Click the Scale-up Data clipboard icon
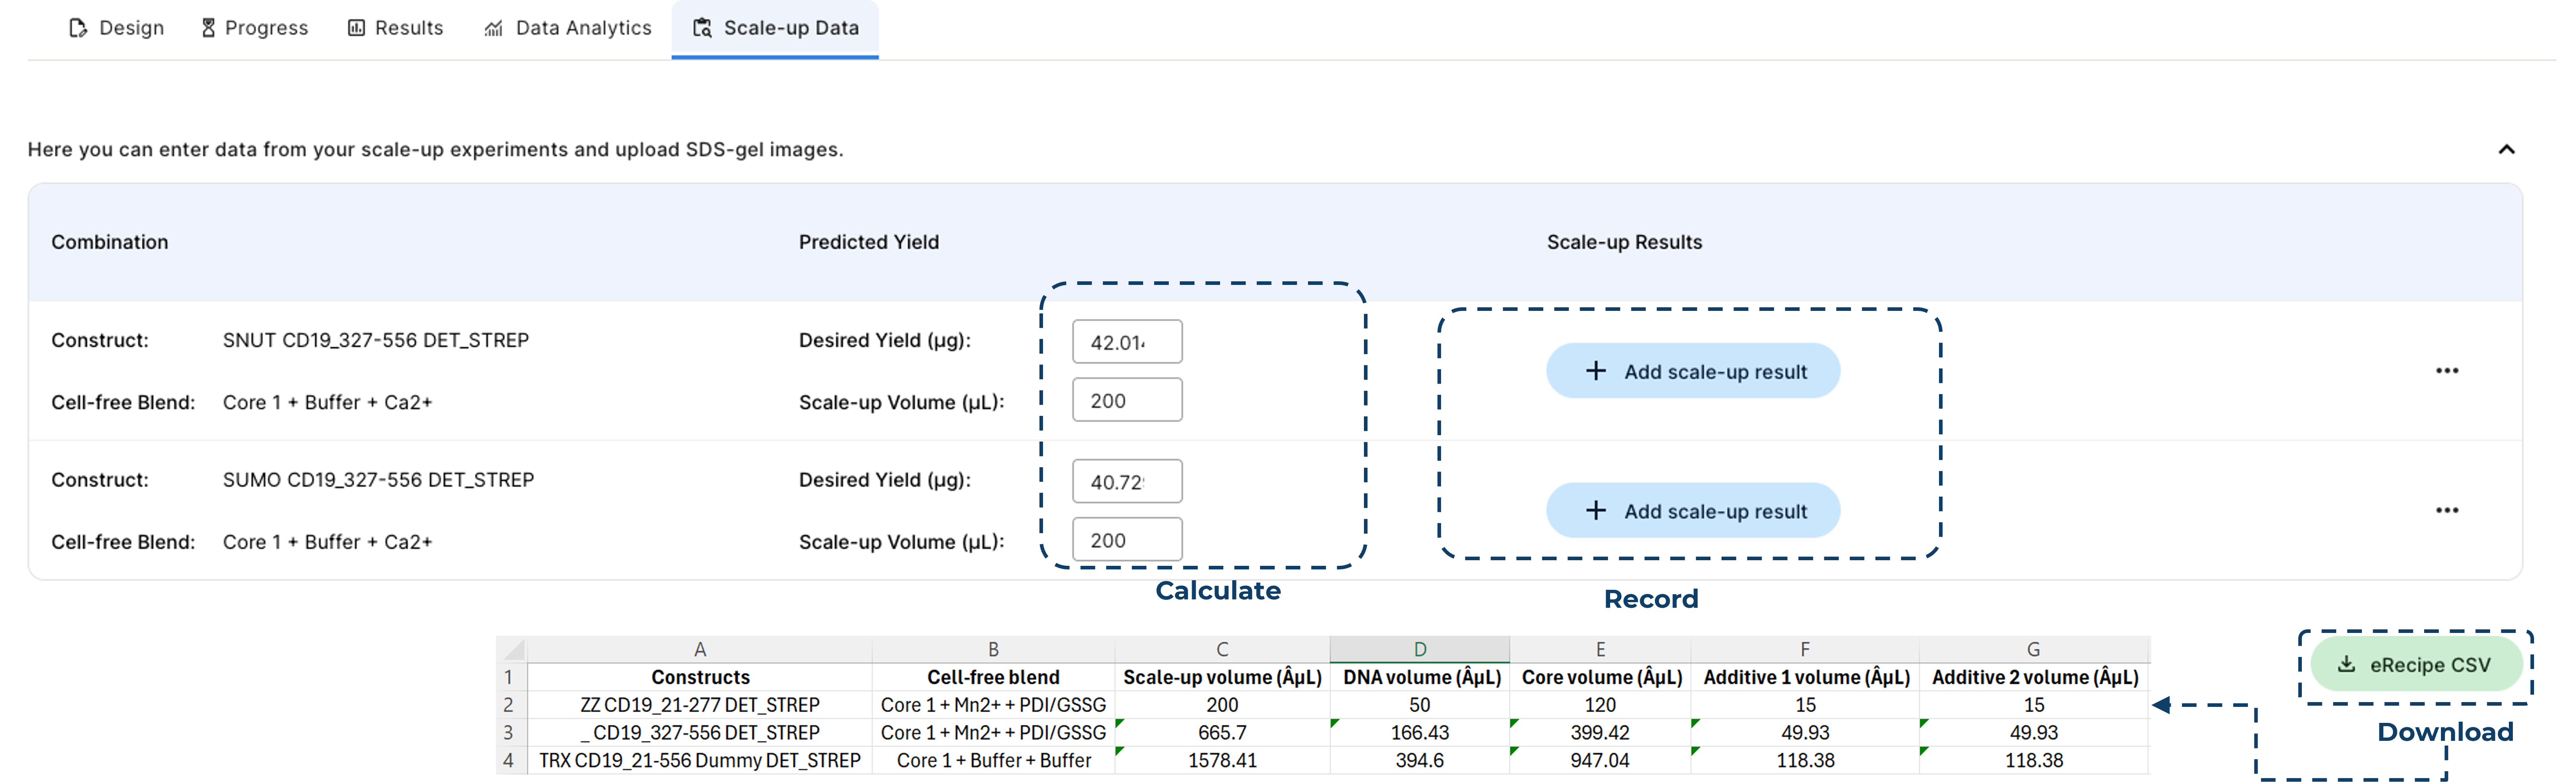Screen dimensions: 2576x782 click(702, 28)
